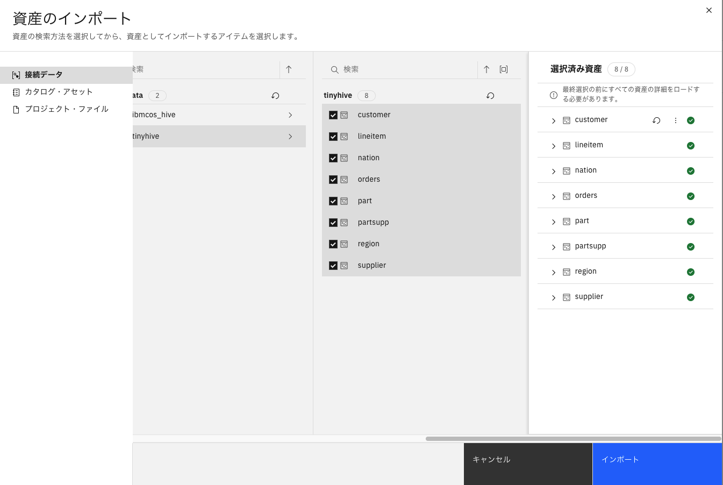The width and height of the screenshot is (723, 485).
Task: Expand the nation entry in selected assets
Action: (x=554, y=171)
